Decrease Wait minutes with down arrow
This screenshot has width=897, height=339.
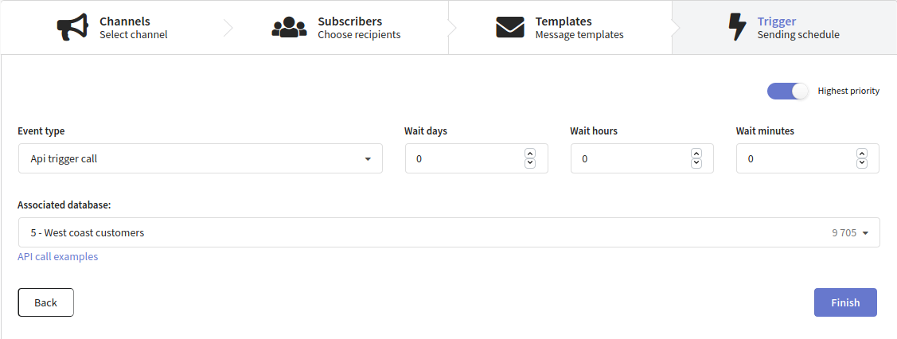point(862,163)
